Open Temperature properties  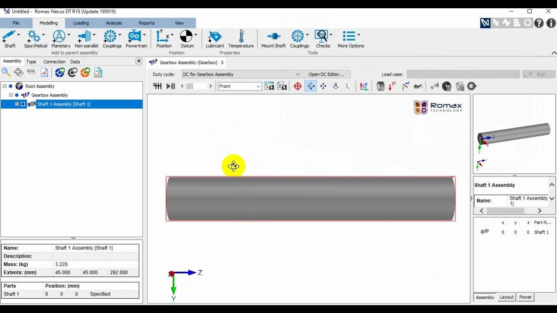click(241, 38)
